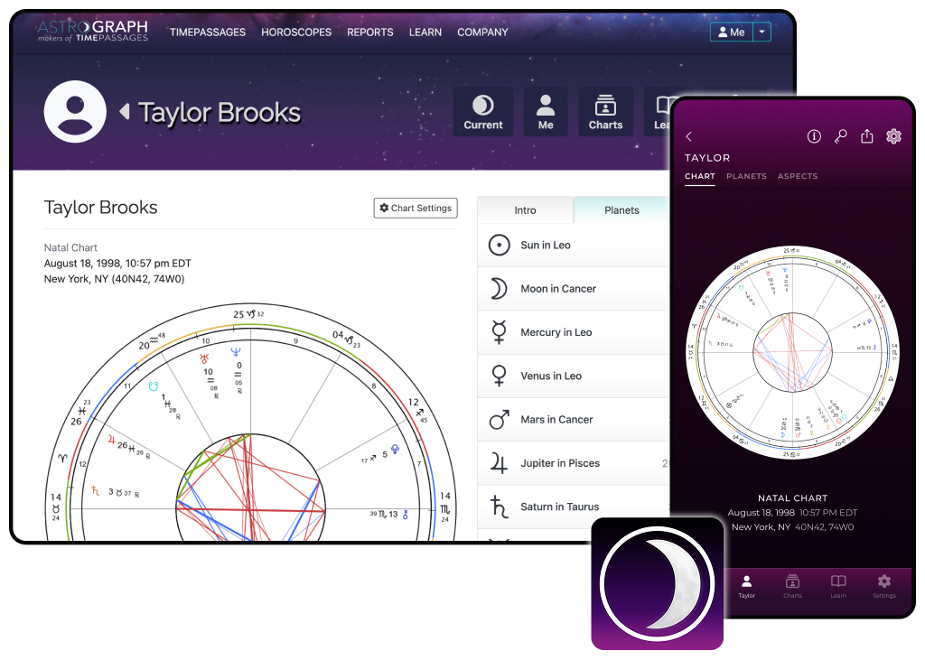
Task: Tap the info circle icon on the mobile app
Action: click(812, 135)
